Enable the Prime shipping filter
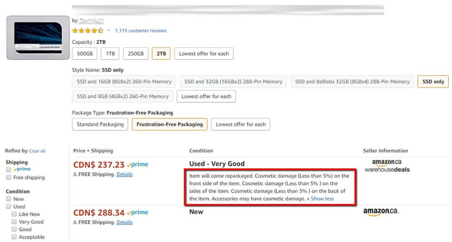Viewport: 452px width, 242px height. click(x=9, y=169)
